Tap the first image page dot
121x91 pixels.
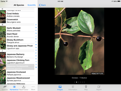click(x=75, y=82)
